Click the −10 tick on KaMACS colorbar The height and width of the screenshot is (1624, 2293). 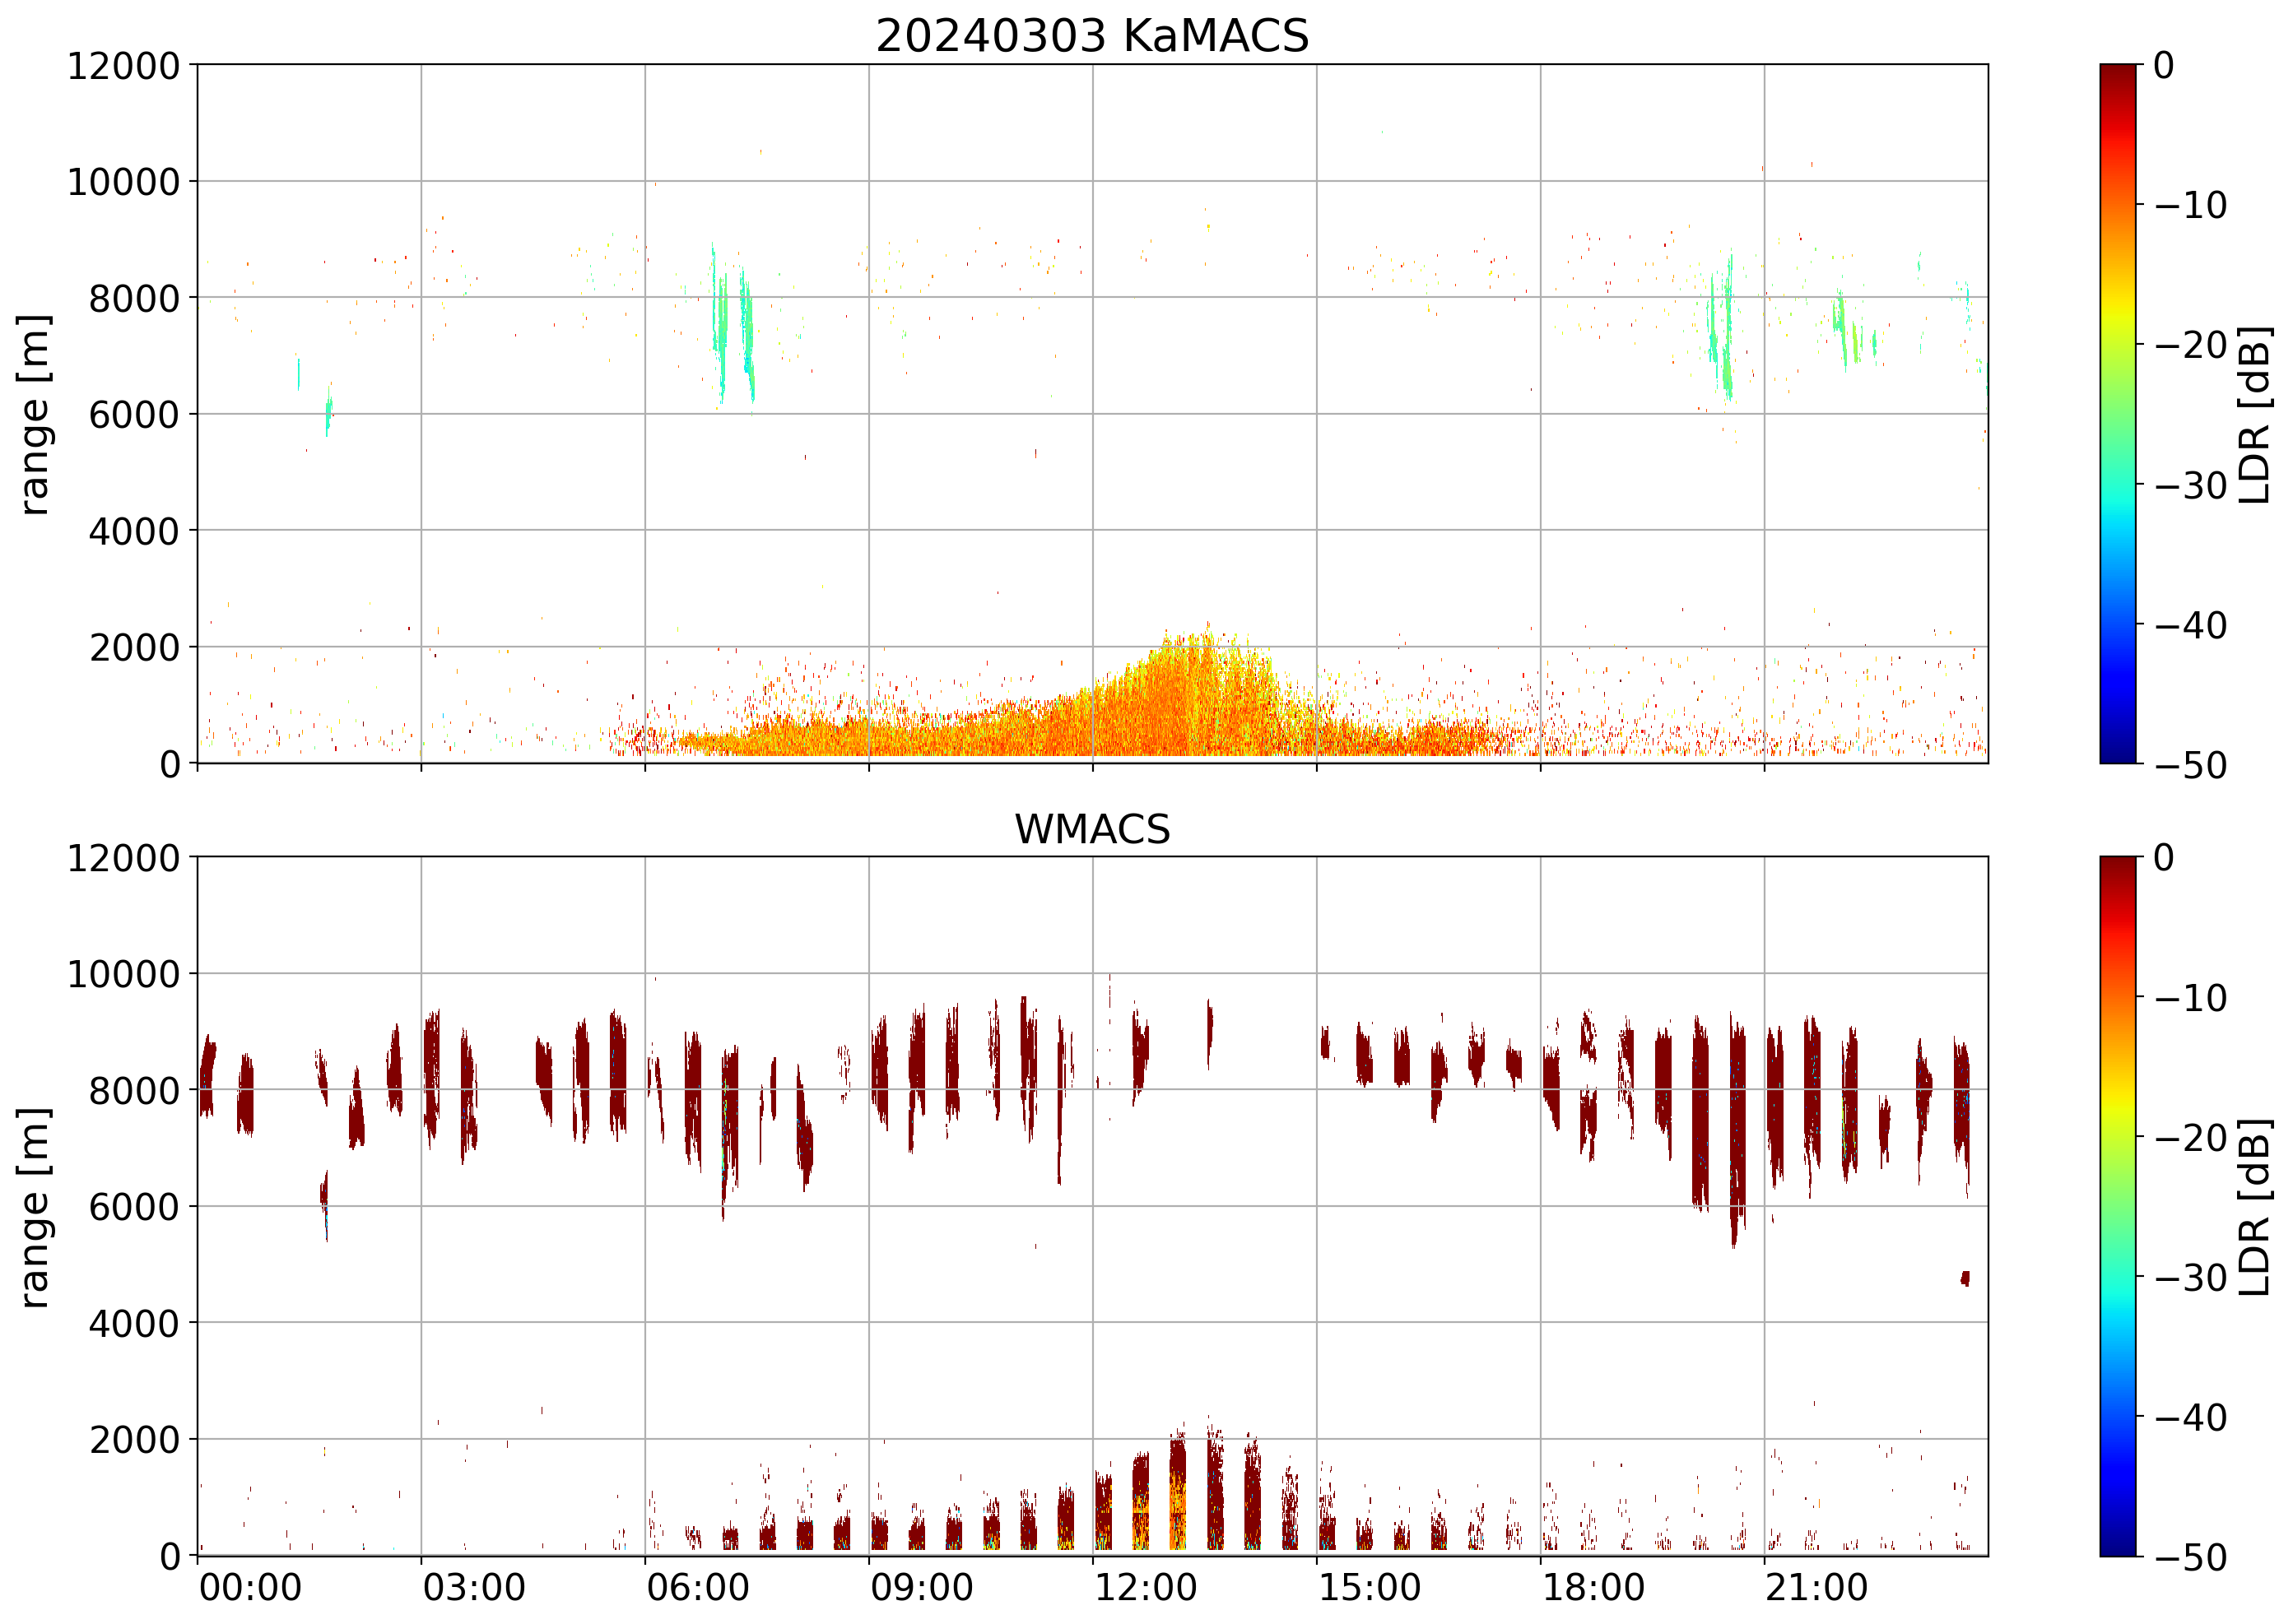[2191, 205]
